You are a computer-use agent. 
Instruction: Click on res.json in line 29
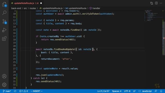coord(41,75)
